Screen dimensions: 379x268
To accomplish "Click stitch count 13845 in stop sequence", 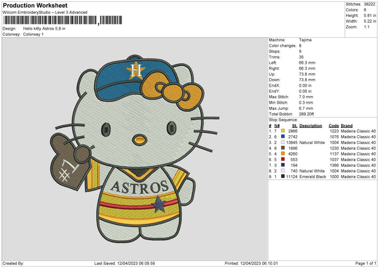I will click(x=292, y=142).
